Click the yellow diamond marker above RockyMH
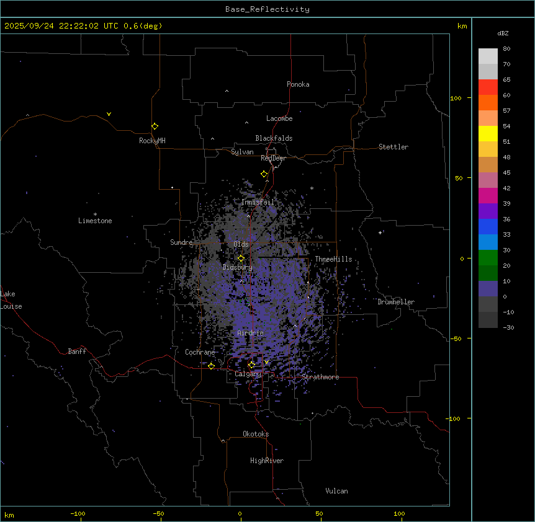This screenshot has width=535, height=522. coord(155,126)
